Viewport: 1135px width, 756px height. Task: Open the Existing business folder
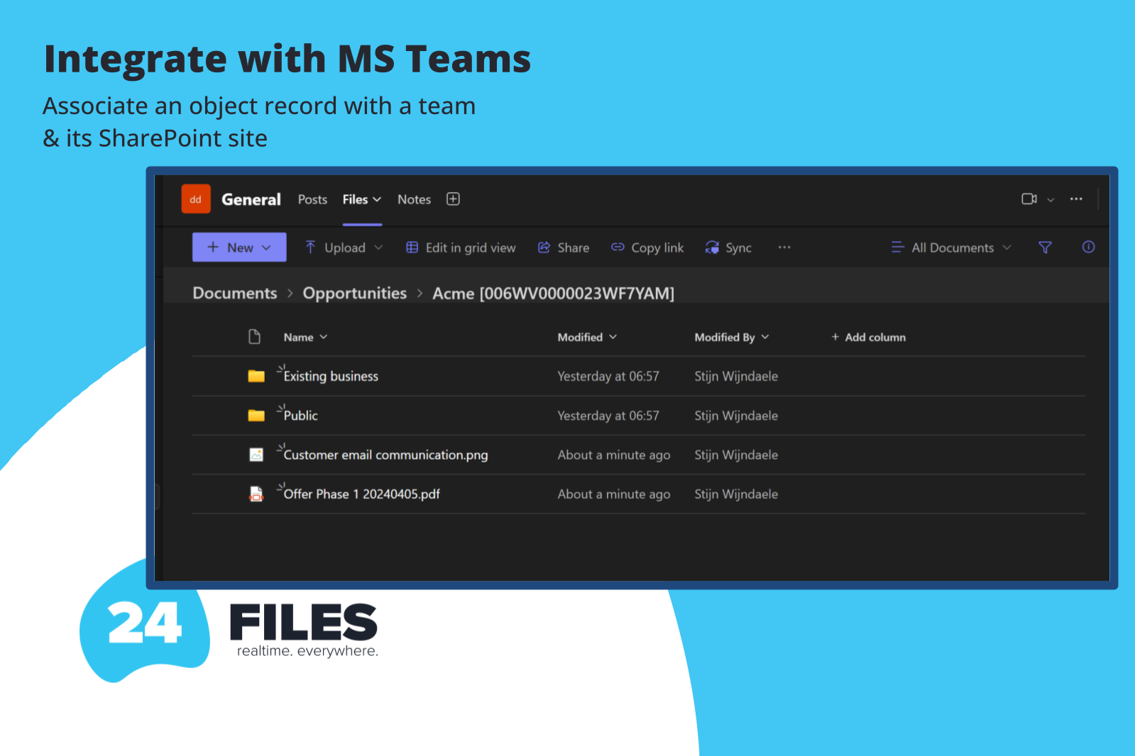[x=331, y=377]
